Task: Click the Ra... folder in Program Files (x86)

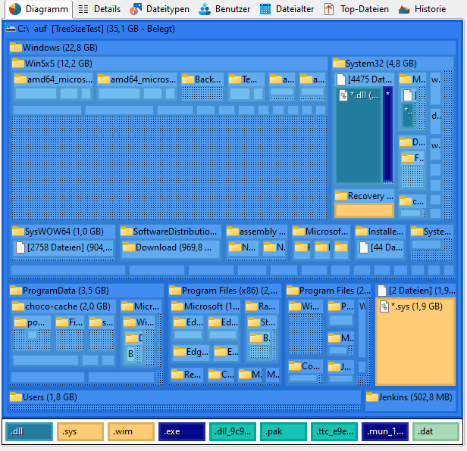Action: tap(262, 306)
